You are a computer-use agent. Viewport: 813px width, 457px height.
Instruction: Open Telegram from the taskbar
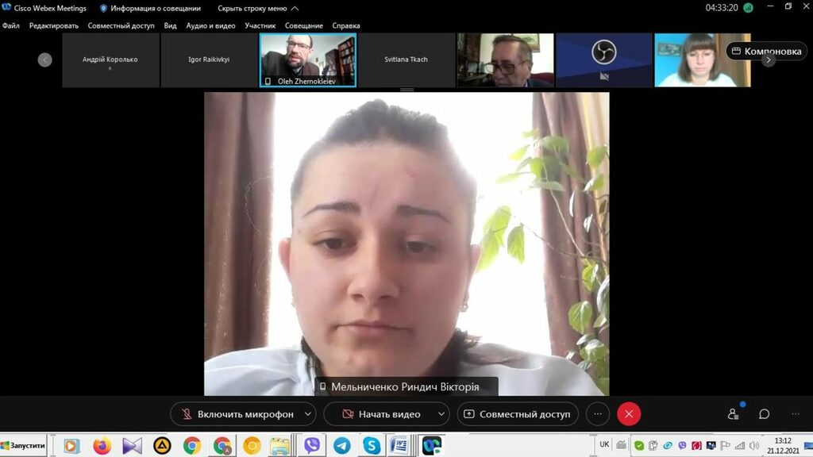coord(341,446)
